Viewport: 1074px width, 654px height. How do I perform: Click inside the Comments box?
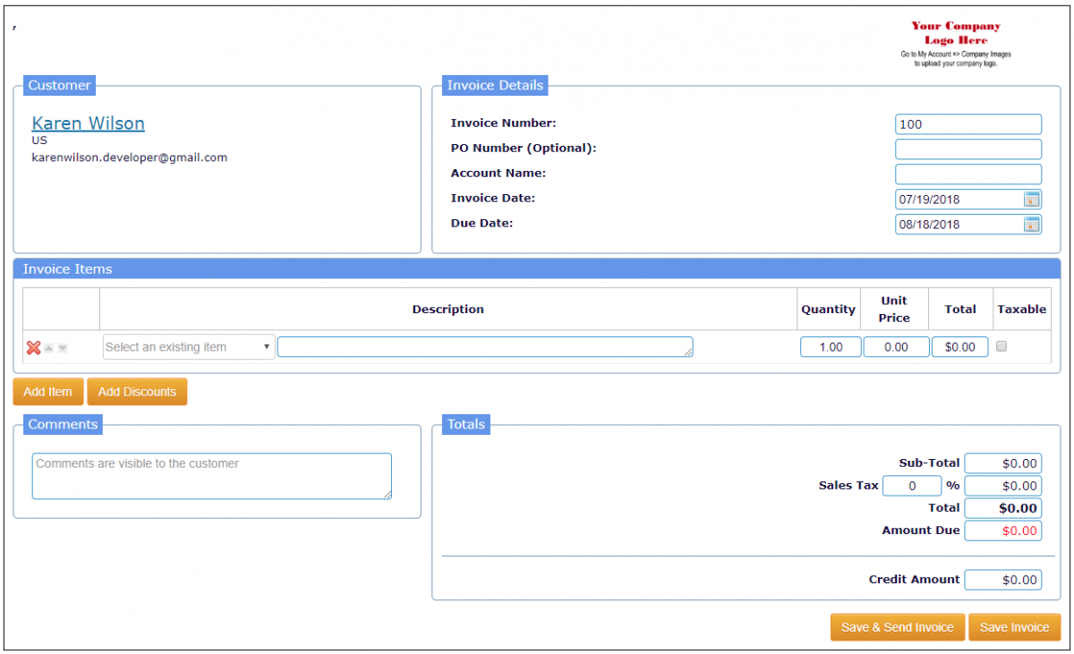211,475
